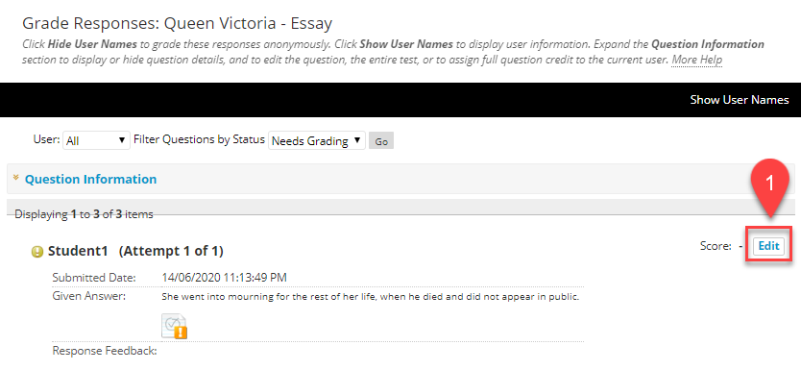Viewport: 801px width, 370px height.
Task: Click the Score label for Student1
Action: pyautogui.click(x=716, y=246)
